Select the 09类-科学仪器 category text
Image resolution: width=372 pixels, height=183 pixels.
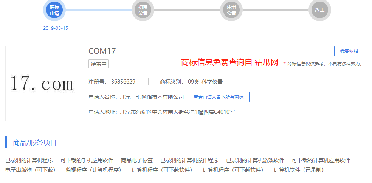pos(205,82)
